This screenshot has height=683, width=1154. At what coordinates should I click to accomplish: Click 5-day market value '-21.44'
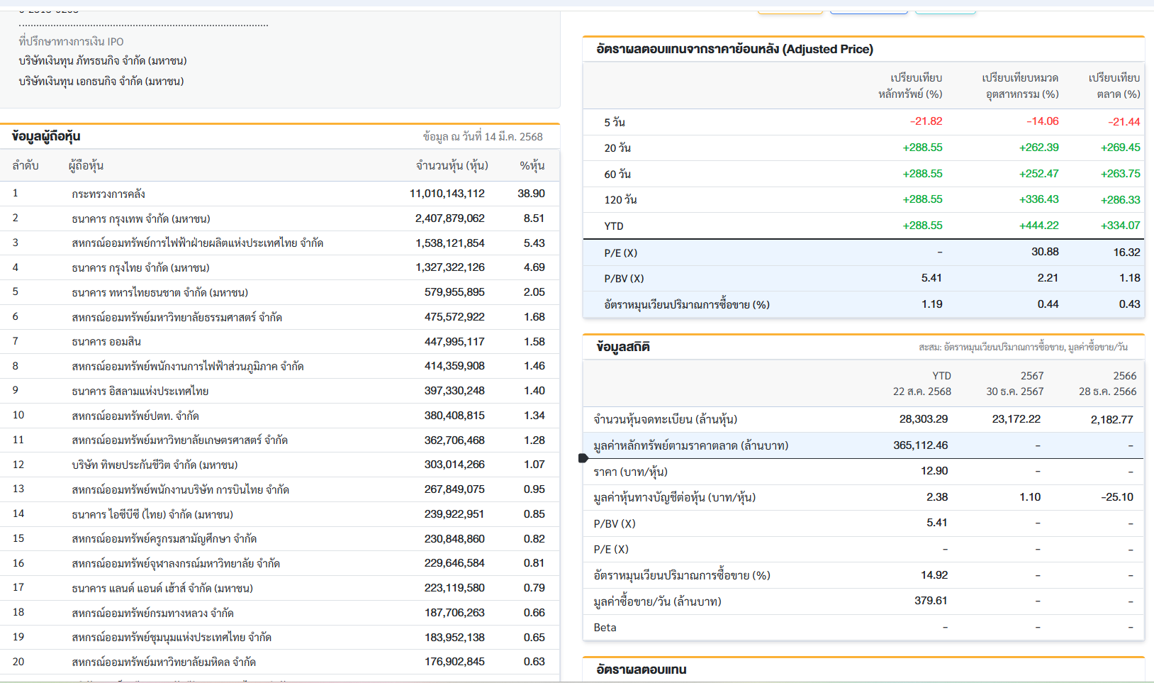point(1124,122)
